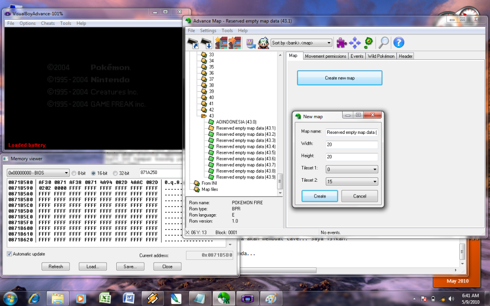Open the File menu in VisualBoyAdvance

(11, 23)
